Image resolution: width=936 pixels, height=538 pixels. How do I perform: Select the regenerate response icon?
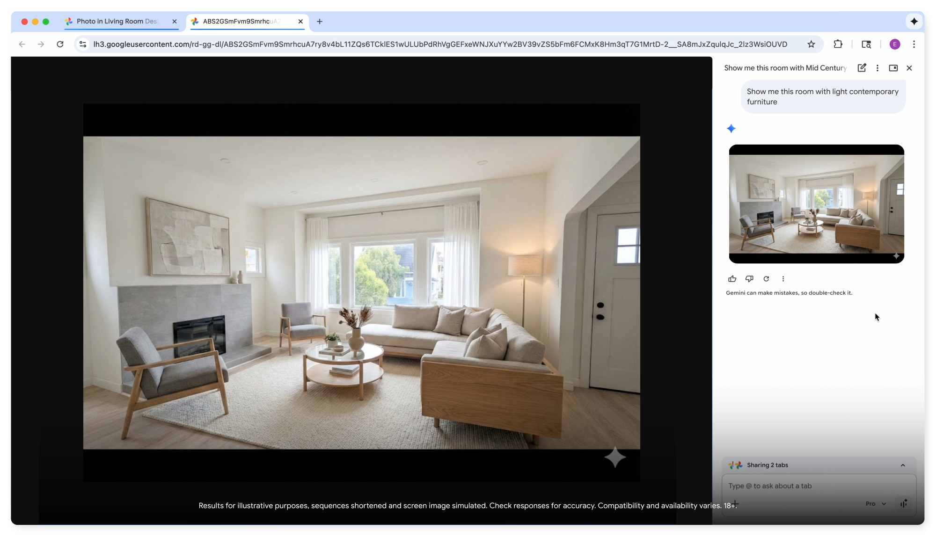766,278
